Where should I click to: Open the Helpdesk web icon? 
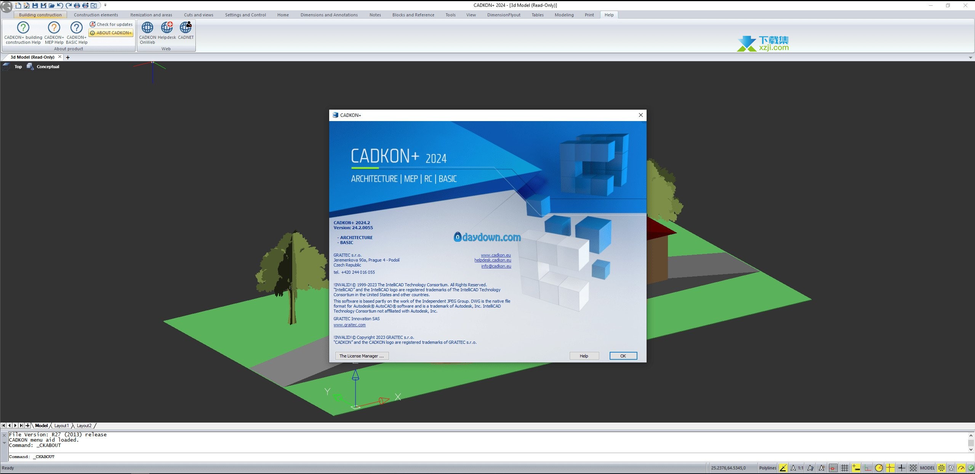pyautogui.click(x=167, y=30)
